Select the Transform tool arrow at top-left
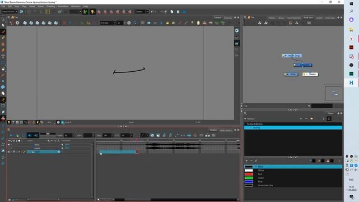 pos(3,19)
